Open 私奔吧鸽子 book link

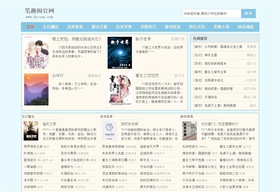click(190, 147)
